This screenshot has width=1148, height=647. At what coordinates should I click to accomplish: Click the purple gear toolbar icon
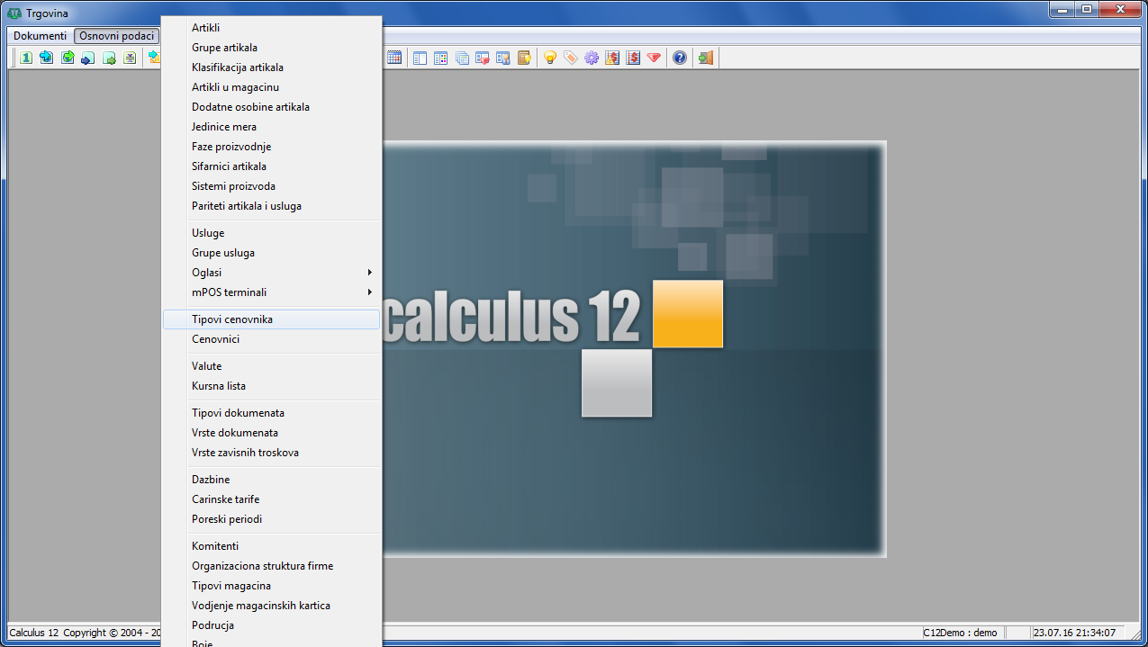592,58
